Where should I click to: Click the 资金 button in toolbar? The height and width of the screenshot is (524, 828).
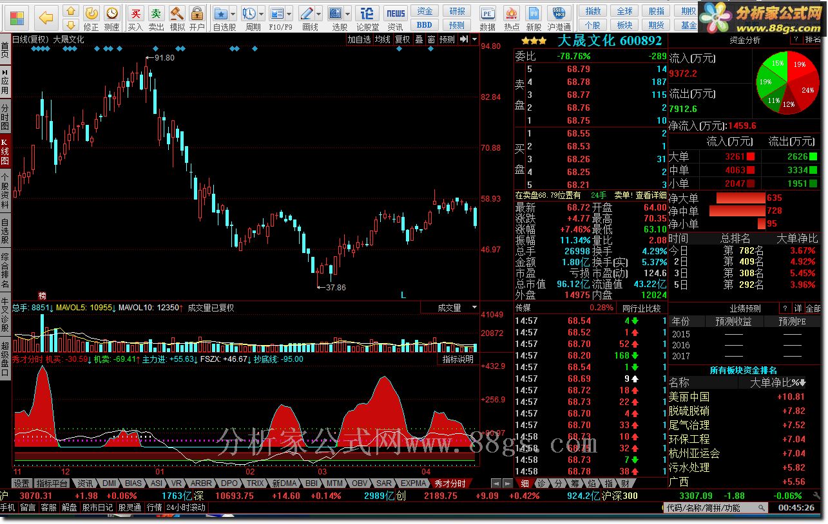click(x=425, y=12)
